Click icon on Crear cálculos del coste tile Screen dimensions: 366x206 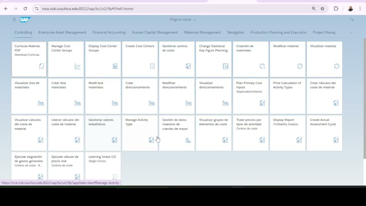click(x=336, y=103)
